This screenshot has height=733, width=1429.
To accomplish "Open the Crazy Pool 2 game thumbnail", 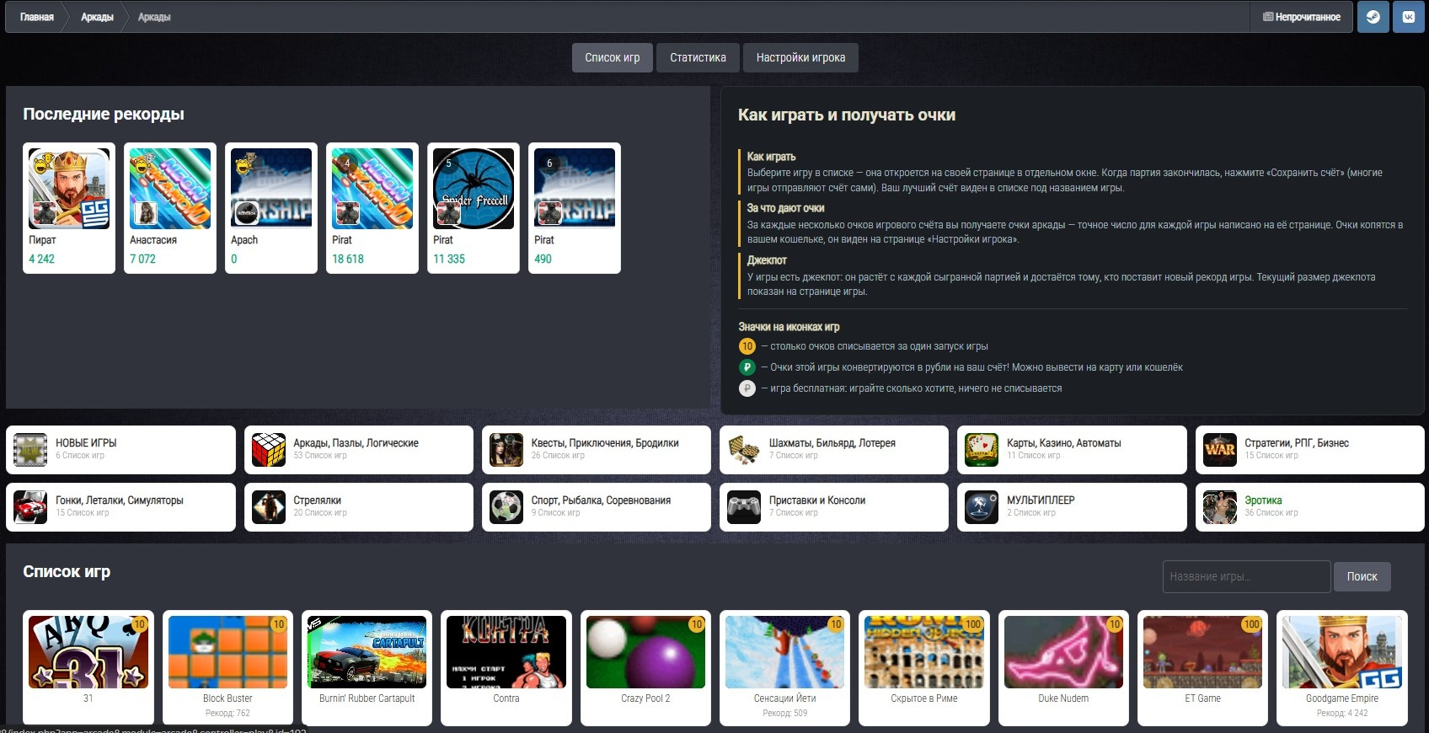I will coord(645,652).
